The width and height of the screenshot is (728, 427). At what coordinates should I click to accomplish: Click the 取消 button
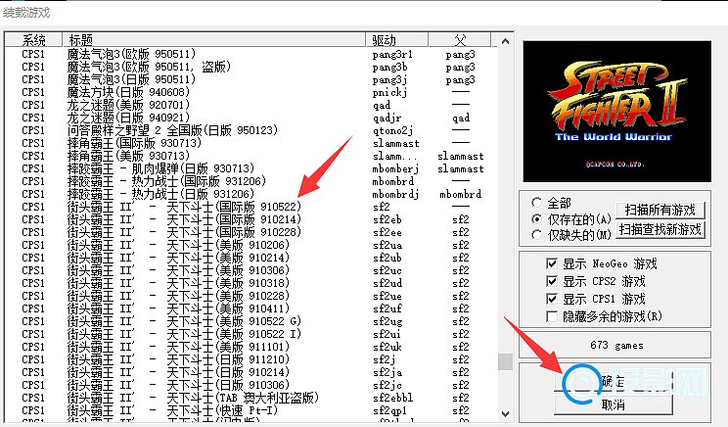point(613,404)
